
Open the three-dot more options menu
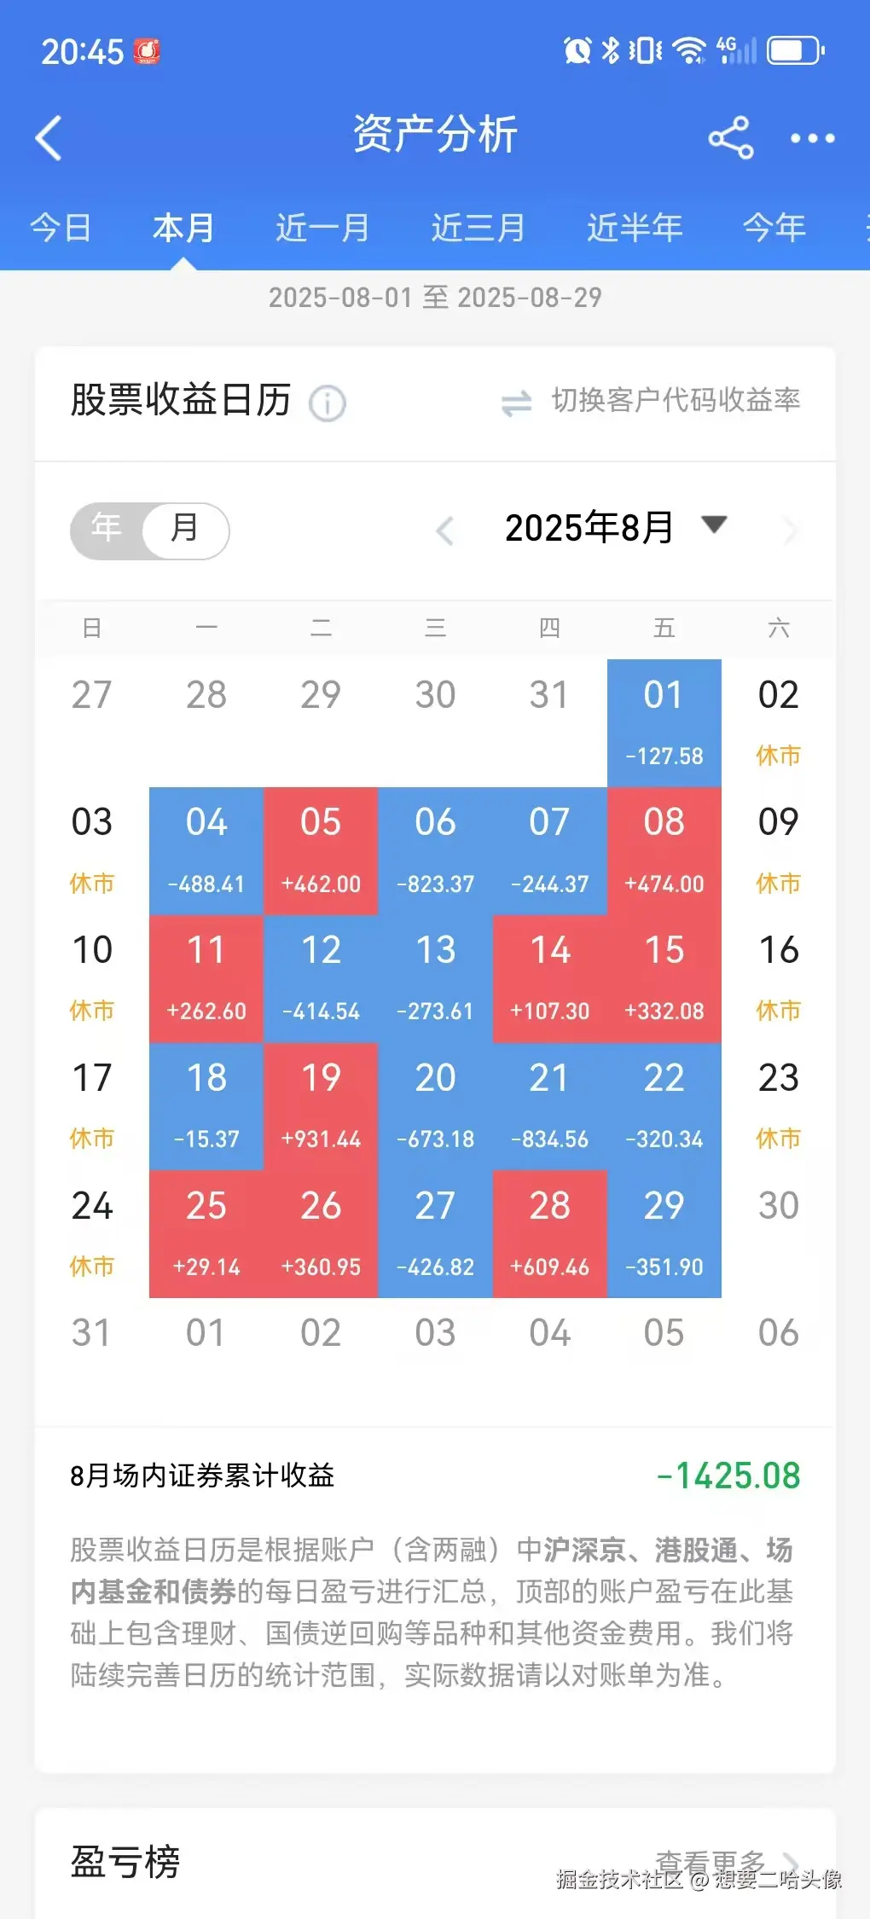(812, 137)
